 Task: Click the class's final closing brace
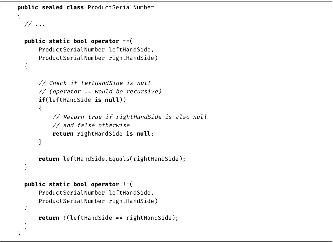19,234
